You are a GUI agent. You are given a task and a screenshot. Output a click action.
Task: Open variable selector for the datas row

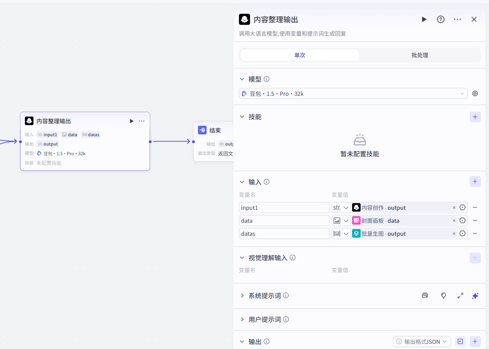pyautogui.click(x=463, y=234)
